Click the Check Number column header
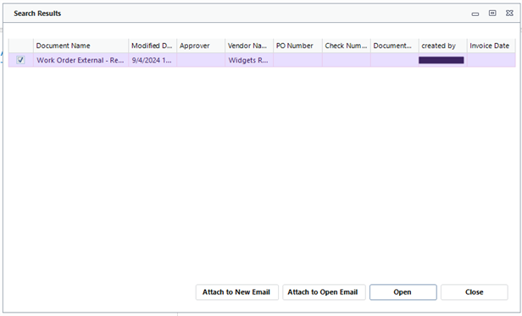Viewport: 522px width, 316px height. click(x=347, y=46)
